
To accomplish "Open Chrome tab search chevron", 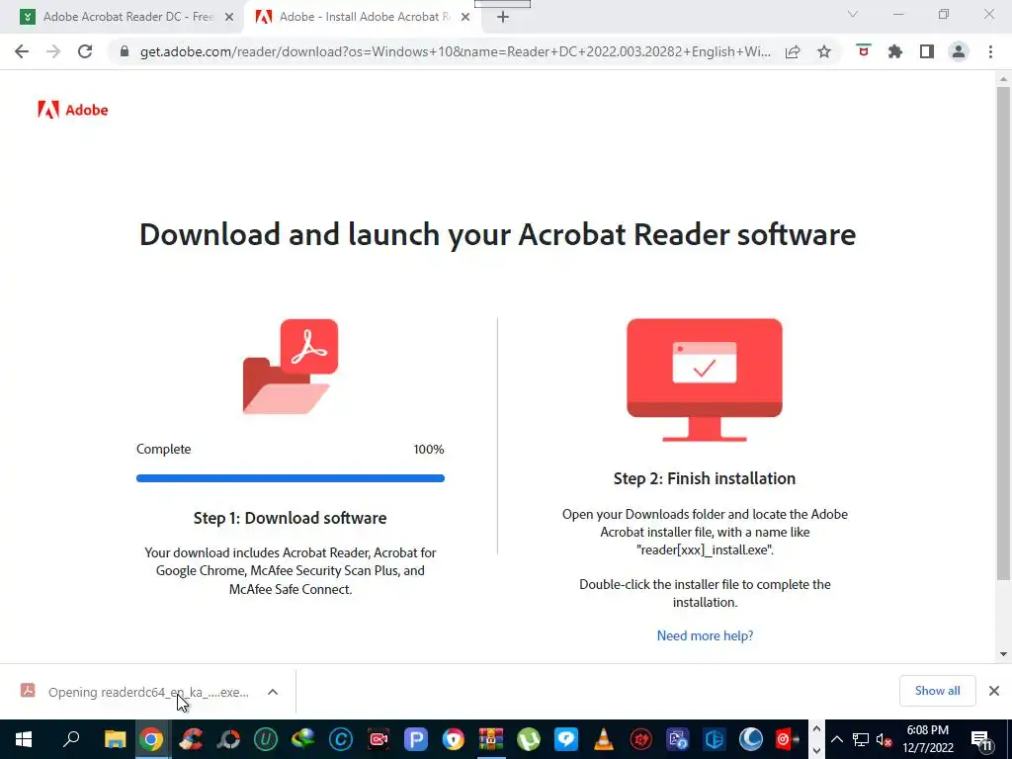I will point(853,14).
